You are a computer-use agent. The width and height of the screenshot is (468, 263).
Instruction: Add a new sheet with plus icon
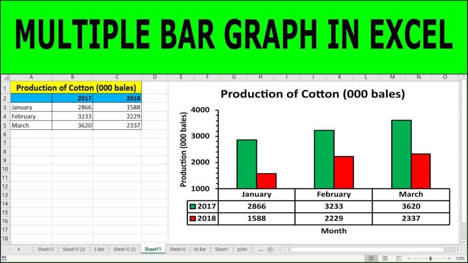point(270,249)
